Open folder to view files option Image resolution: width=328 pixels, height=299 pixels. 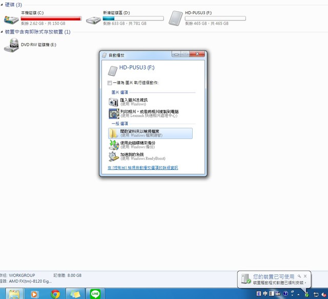[x=150, y=133]
